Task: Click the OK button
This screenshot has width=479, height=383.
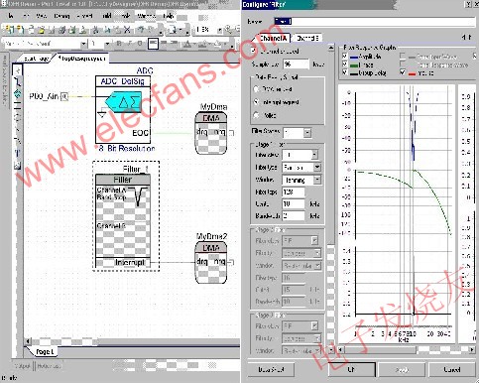Action: 352,369
